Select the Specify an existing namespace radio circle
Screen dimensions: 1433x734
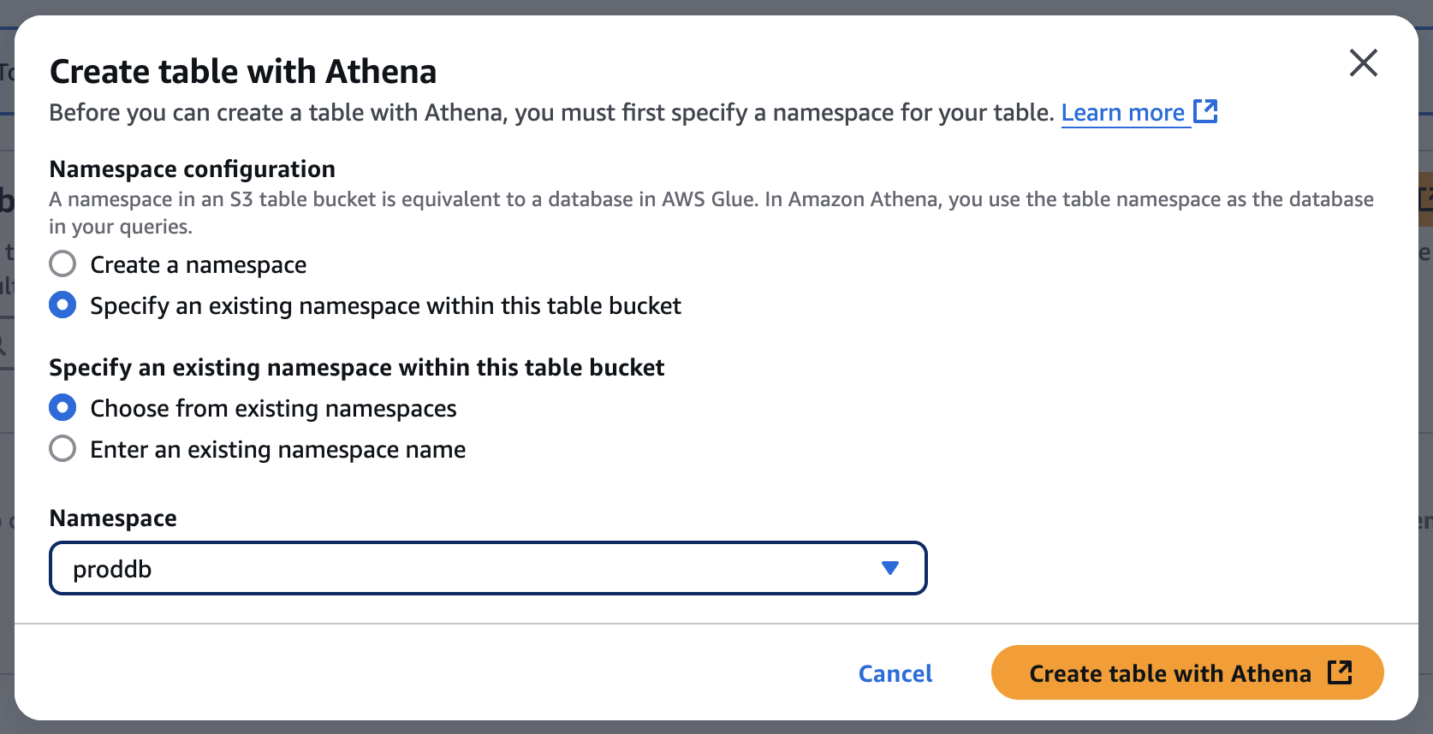click(62, 305)
